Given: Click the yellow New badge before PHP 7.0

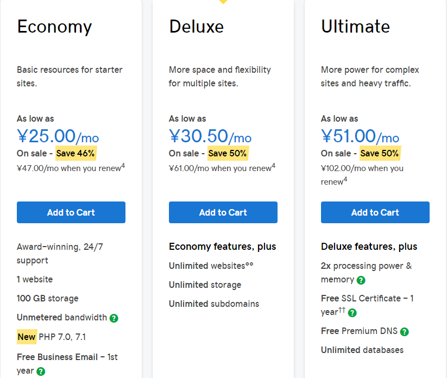Looking at the screenshot, I should coord(27,337).
